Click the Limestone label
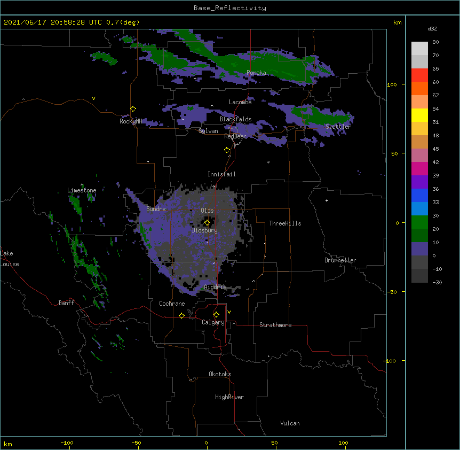Viewport: 460px width, 450px height. click(x=82, y=190)
